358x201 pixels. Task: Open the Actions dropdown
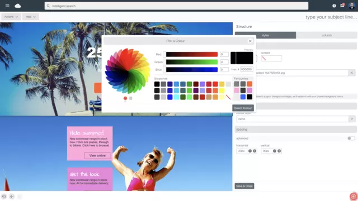[x=11, y=17]
